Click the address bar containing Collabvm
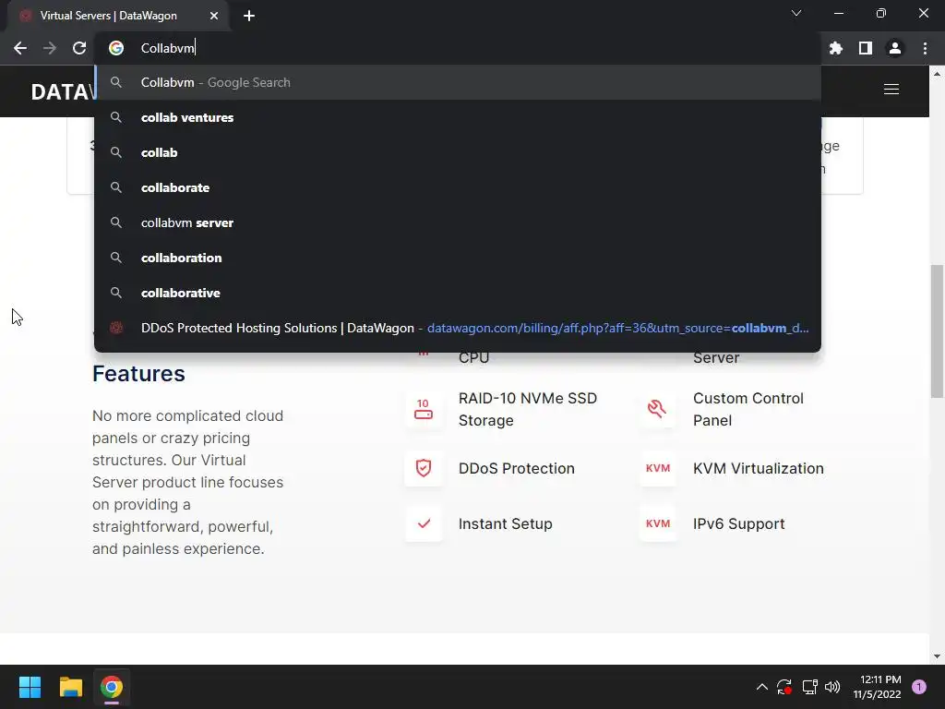This screenshot has width=945, height=709. [x=458, y=48]
